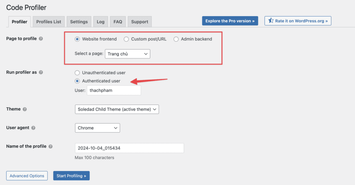
Task: Select the Website frontend radio option
Action: 77,39
